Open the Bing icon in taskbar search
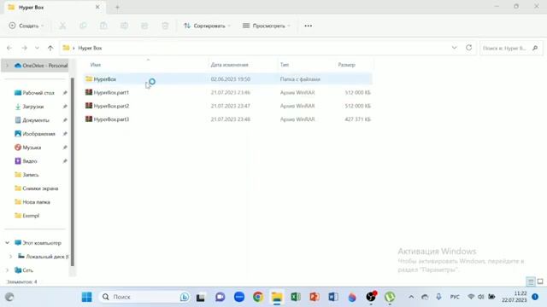This screenshot has height=307, width=547. point(185,297)
